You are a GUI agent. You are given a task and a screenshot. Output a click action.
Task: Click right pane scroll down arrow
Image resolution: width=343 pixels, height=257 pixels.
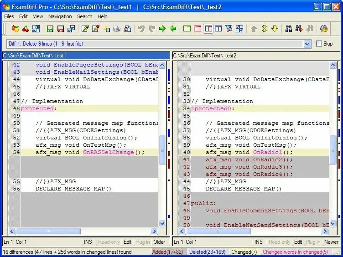pos(333,224)
